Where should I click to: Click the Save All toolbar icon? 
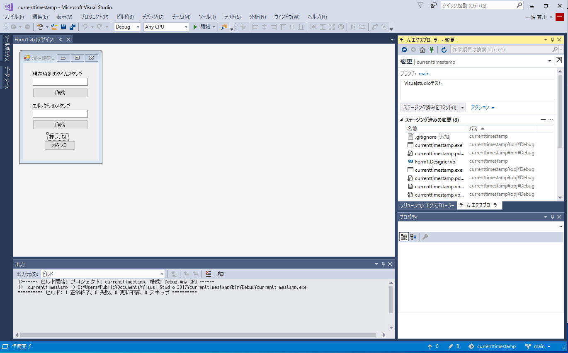(x=73, y=27)
